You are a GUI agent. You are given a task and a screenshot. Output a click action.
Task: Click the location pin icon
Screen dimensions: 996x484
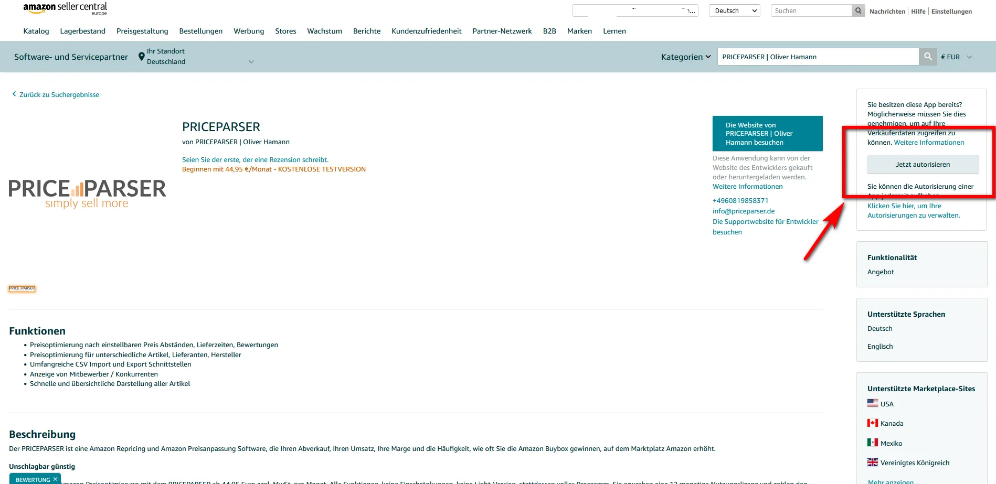click(x=141, y=57)
